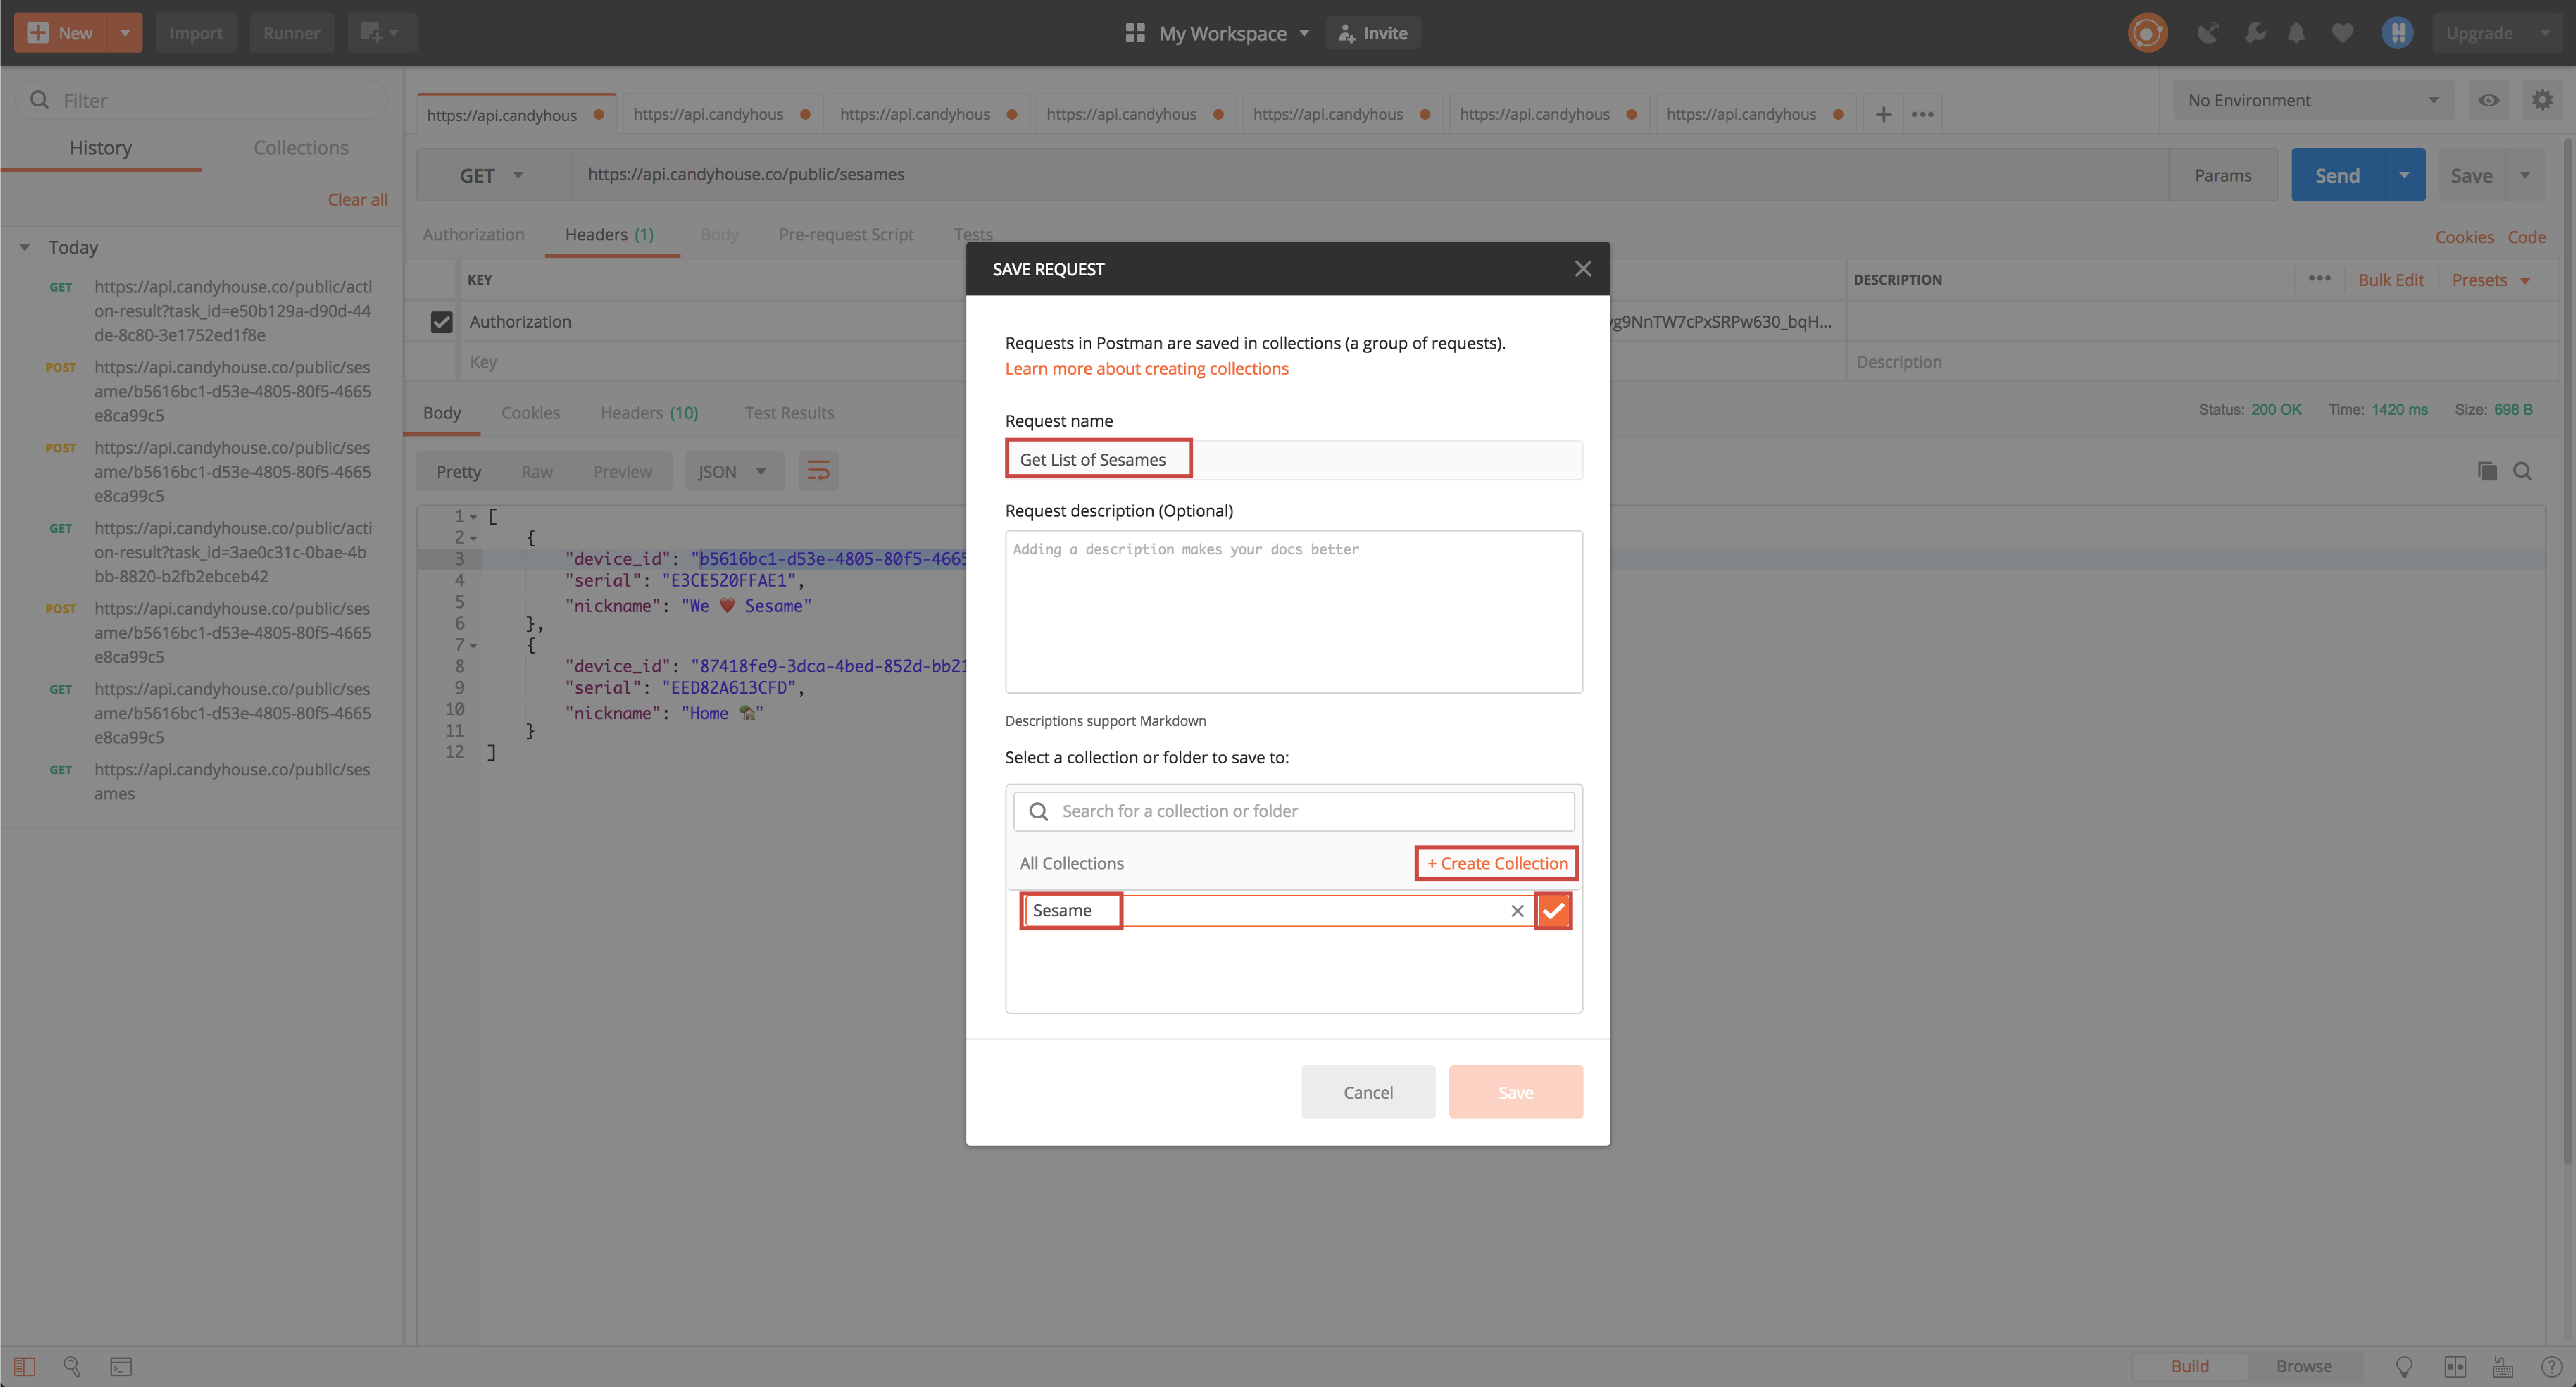2576x1387 pixels.
Task: Click the new window icon button
Action: pos(382,33)
